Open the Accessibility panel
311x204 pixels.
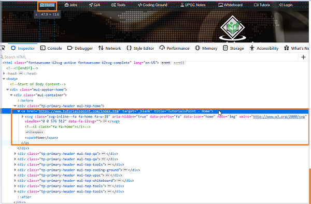click(264, 48)
